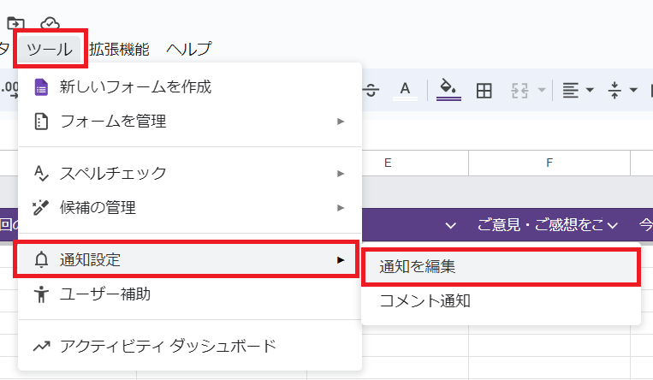Select 新しいフォームを作成 menu item
653x380 pixels.
(135, 86)
